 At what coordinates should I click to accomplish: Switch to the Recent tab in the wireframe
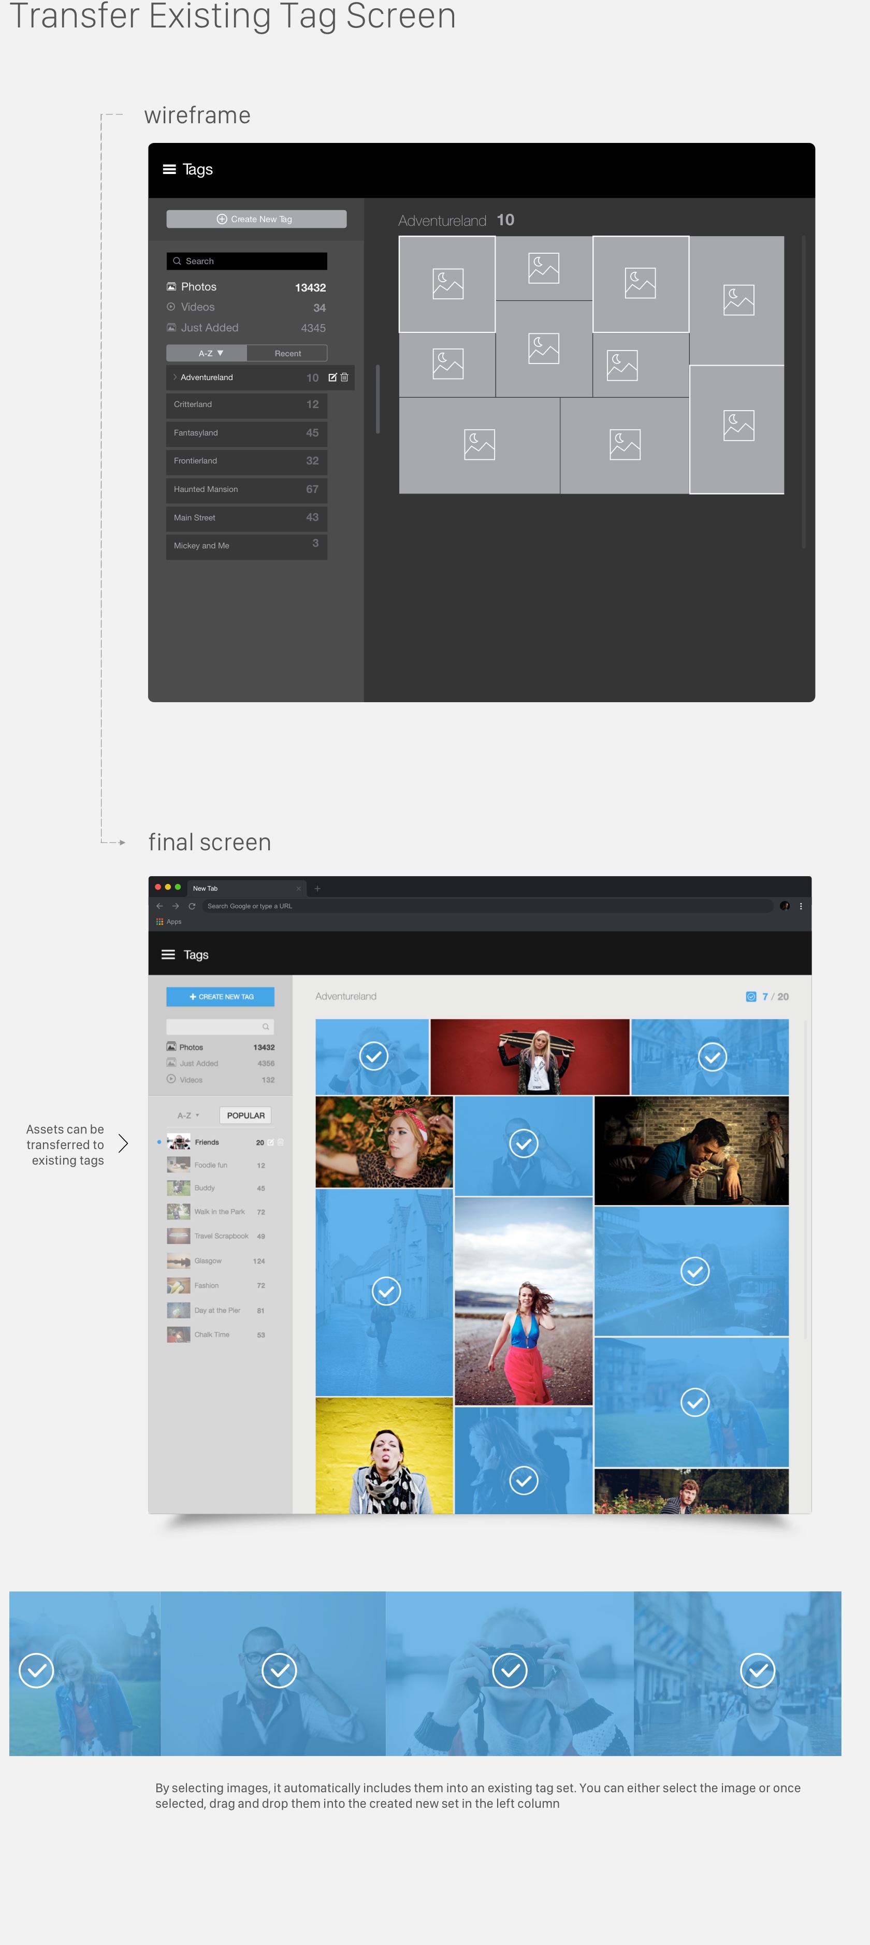[287, 353]
